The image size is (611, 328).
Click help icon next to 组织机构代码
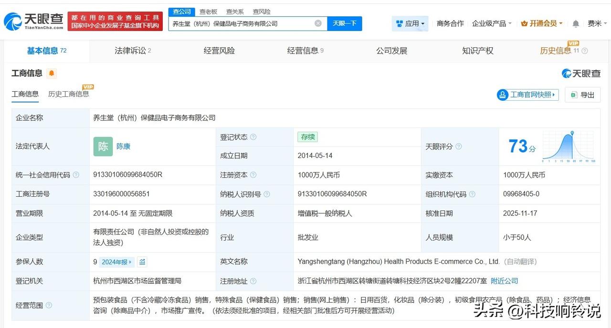tap(472, 194)
